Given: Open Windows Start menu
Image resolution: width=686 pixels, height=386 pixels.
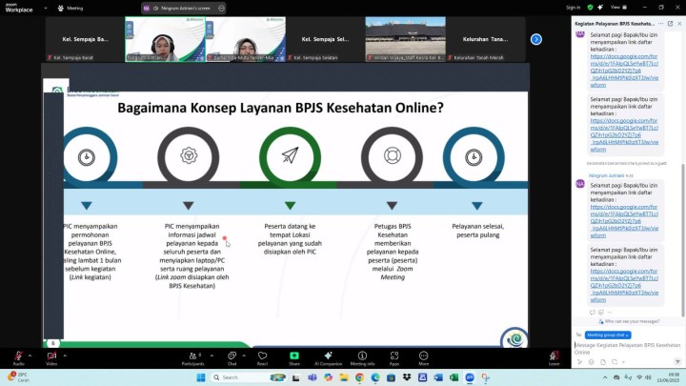Looking at the screenshot, I should 201,377.
